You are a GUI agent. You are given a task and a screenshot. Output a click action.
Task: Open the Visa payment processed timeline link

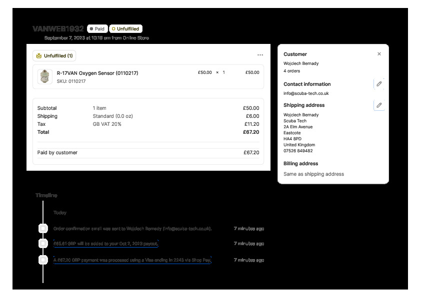[x=132, y=260]
